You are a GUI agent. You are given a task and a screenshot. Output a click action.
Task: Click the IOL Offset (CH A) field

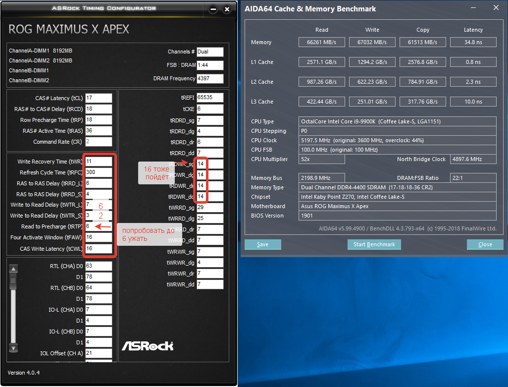coord(99,353)
